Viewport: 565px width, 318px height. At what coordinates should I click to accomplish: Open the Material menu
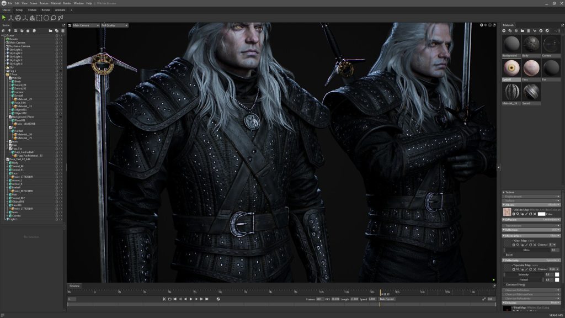[56, 3]
